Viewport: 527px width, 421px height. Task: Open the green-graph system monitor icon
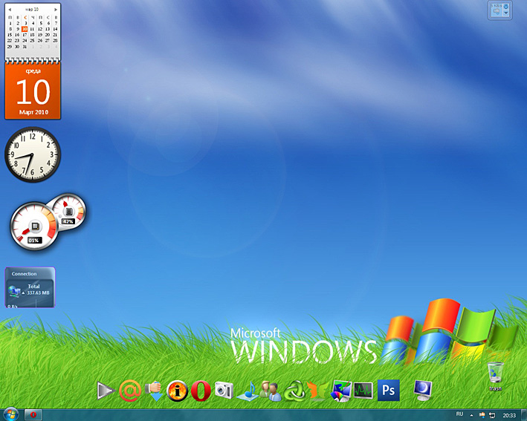[x=363, y=391]
